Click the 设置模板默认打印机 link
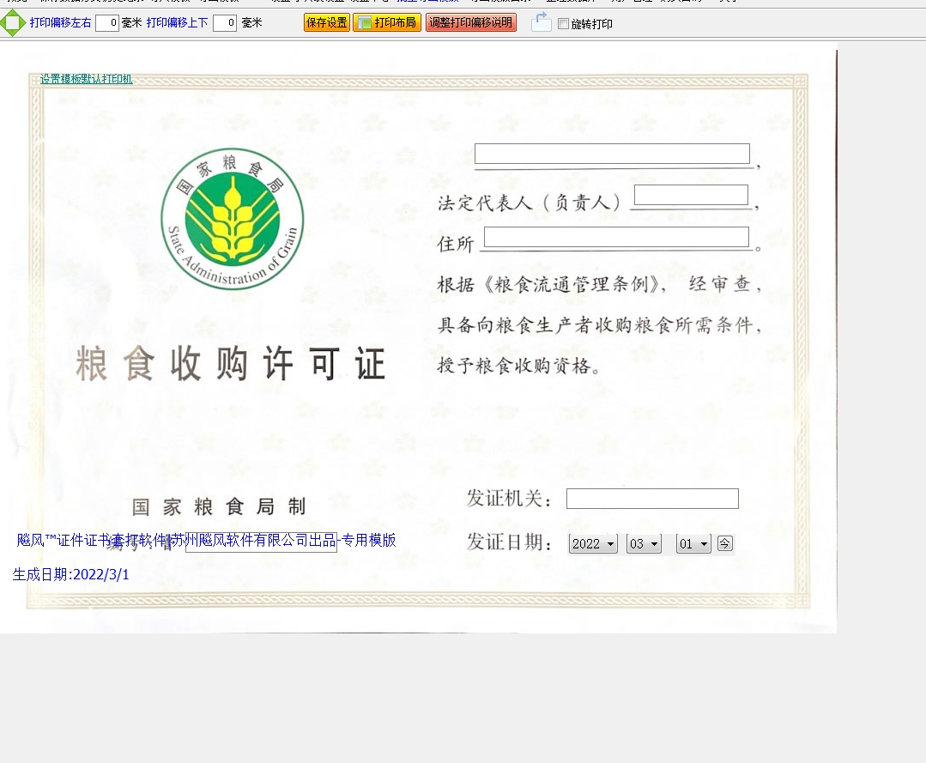The width and height of the screenshot is (926, 763). (x=86, y=79)
